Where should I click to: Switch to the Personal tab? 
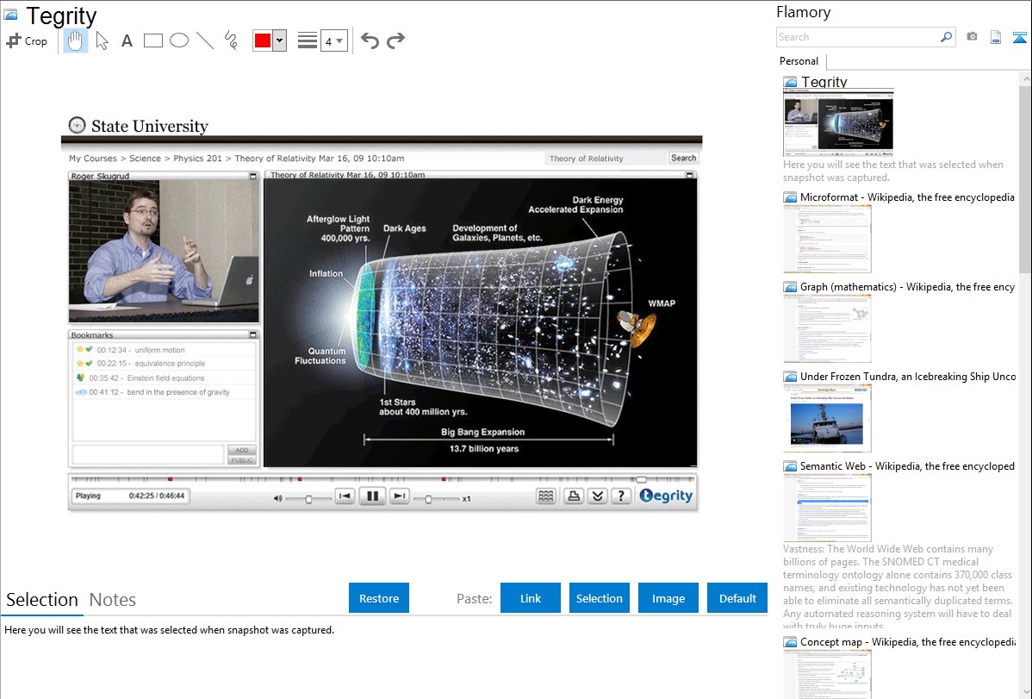[x=799, y=61]
